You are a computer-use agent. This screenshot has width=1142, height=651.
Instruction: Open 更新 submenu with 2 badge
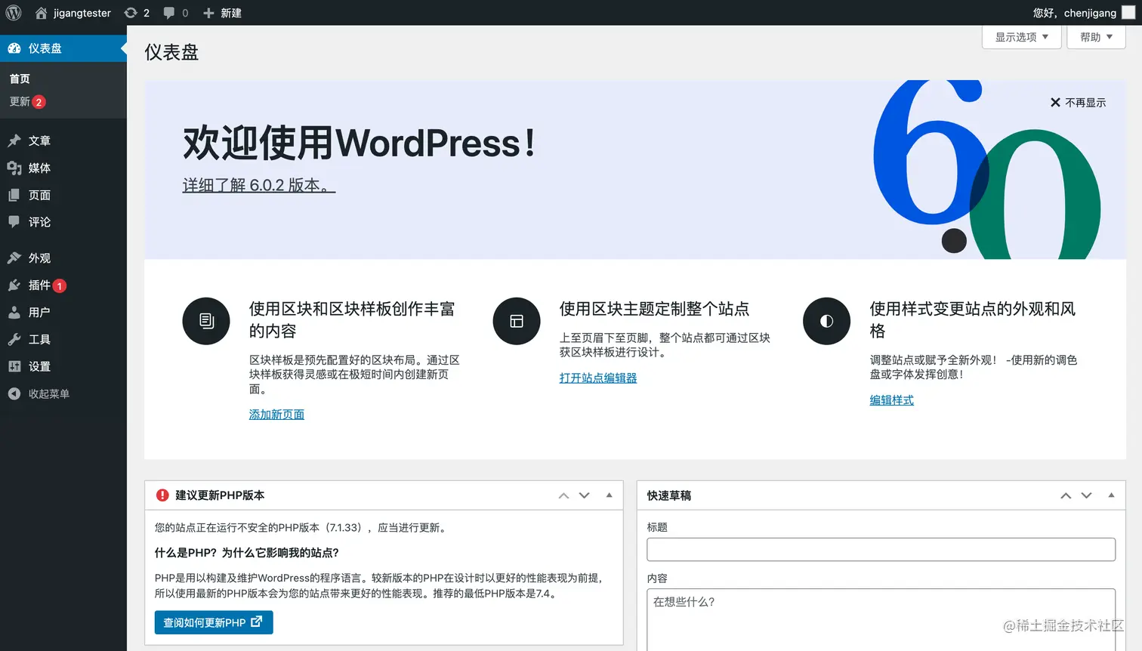[x=27, y=102]
